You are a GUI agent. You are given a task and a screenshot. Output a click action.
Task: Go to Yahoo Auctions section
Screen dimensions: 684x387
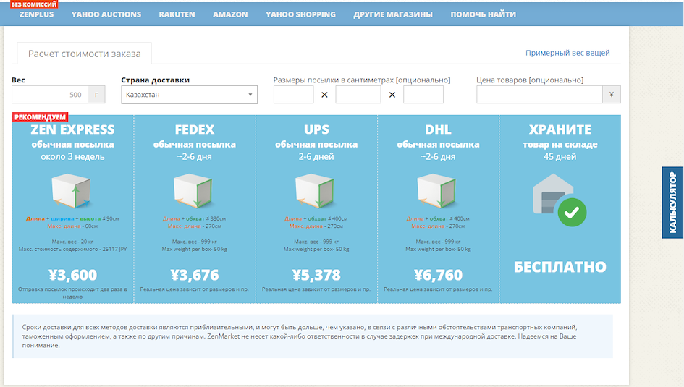[106, 14]
